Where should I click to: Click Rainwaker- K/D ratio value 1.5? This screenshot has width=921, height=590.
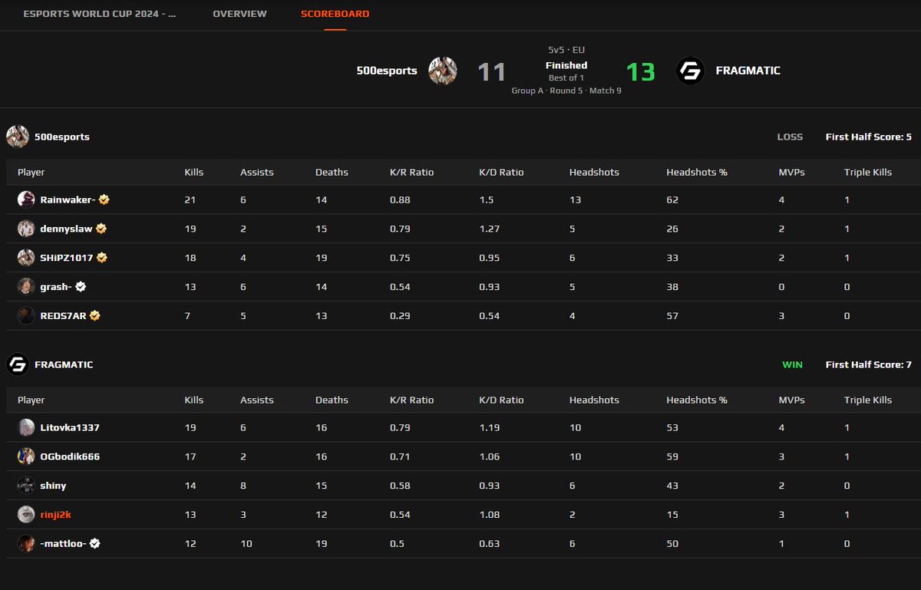tap(487, 199)
